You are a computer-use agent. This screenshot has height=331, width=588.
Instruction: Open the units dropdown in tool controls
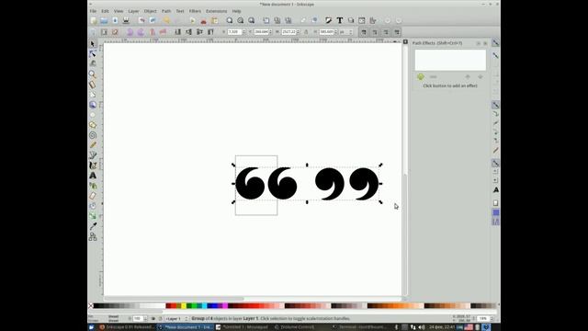(x=345, y=32)
